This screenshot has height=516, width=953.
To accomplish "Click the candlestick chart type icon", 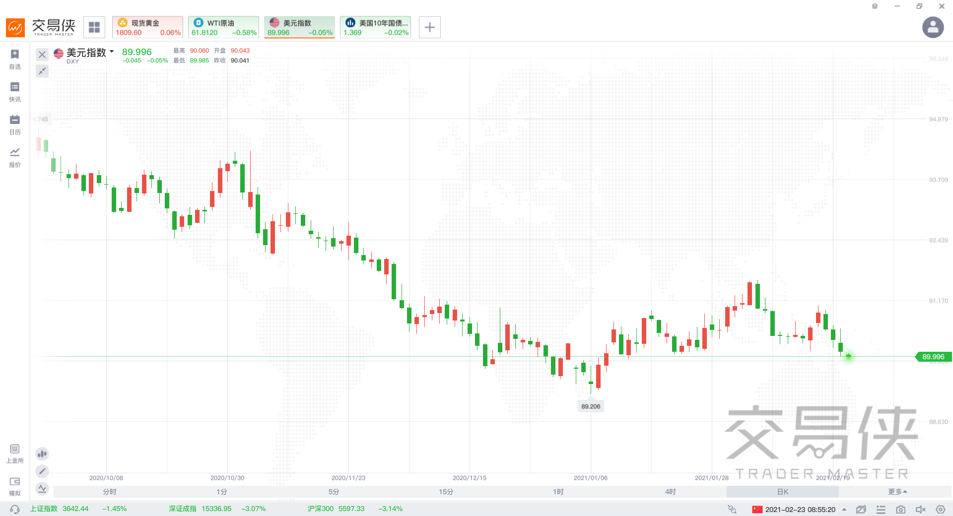I will click(x=42, y=453).
